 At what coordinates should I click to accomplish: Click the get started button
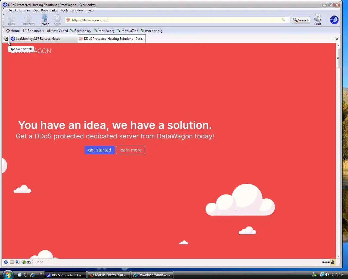click(100, 150)
